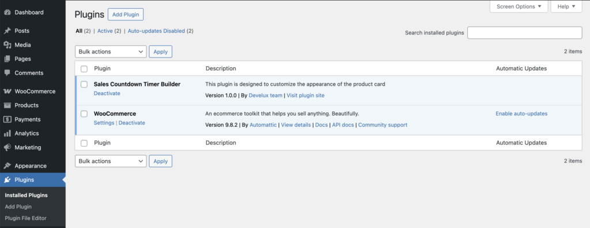Toggle the select-all checkbox in table header

[x=84, y=69]
